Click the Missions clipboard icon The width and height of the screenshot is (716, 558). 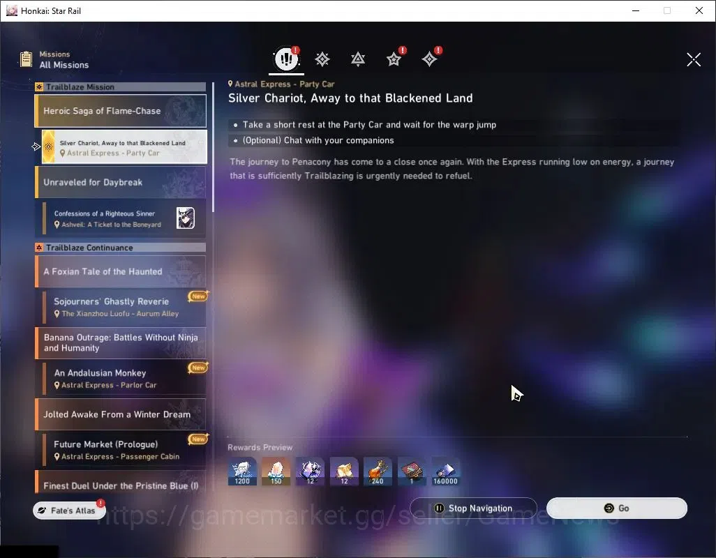[26, 59]
